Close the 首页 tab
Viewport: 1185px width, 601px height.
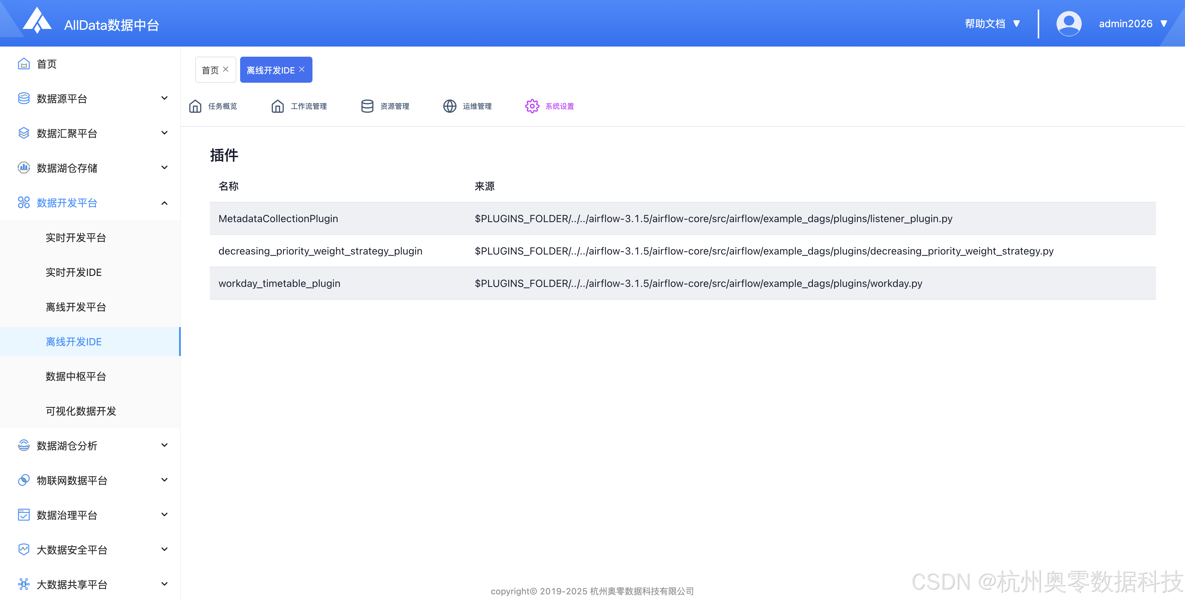click(x=226, y=69)
